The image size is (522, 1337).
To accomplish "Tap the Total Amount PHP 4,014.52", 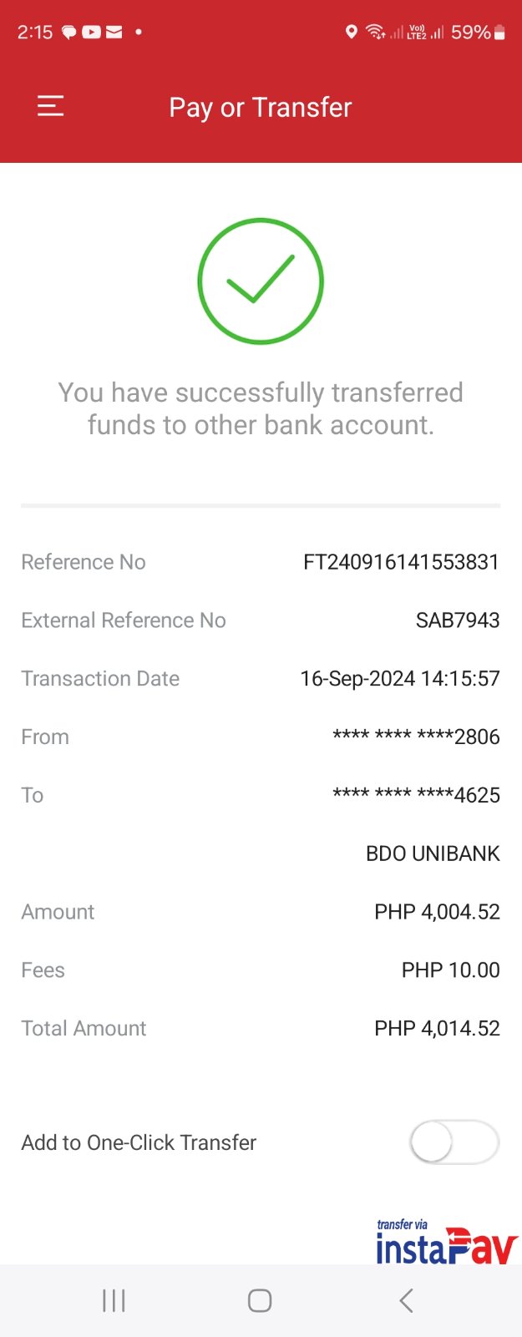I will (437, 1028).
